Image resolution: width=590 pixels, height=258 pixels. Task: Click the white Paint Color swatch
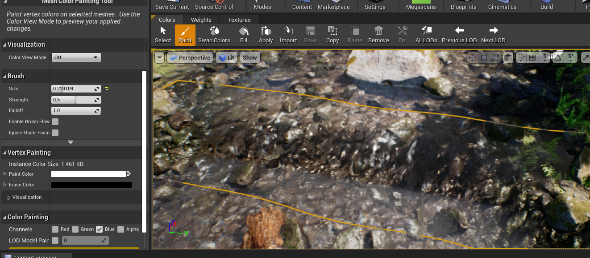click(x=88, y=174)
